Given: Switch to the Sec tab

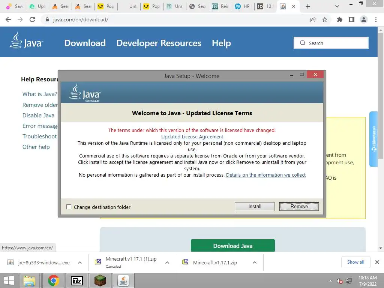Looking at the screenshot, I should (x=197, y=6).
